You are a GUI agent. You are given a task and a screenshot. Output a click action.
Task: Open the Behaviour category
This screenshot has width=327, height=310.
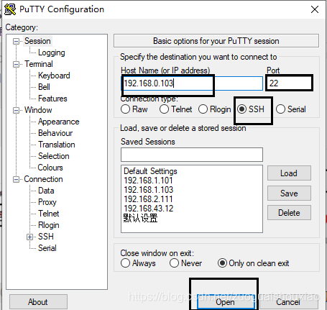pyautogui.click(x=55, y=133)
